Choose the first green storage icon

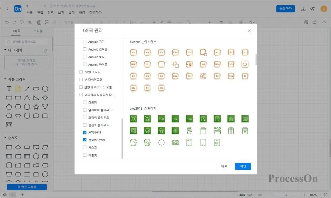133,119
